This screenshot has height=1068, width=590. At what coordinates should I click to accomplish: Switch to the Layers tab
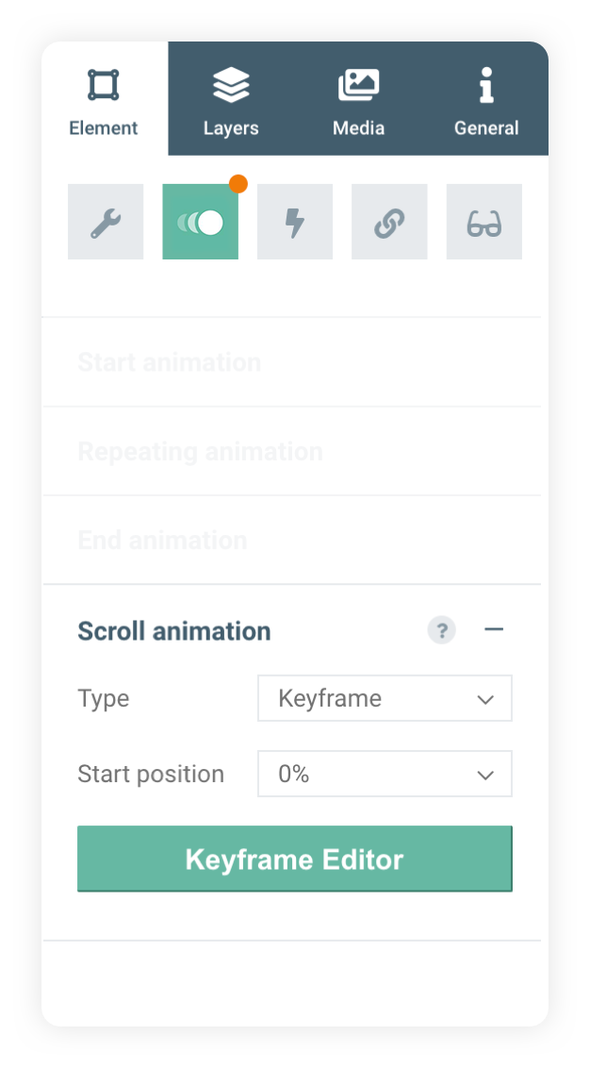click(231, 100)
